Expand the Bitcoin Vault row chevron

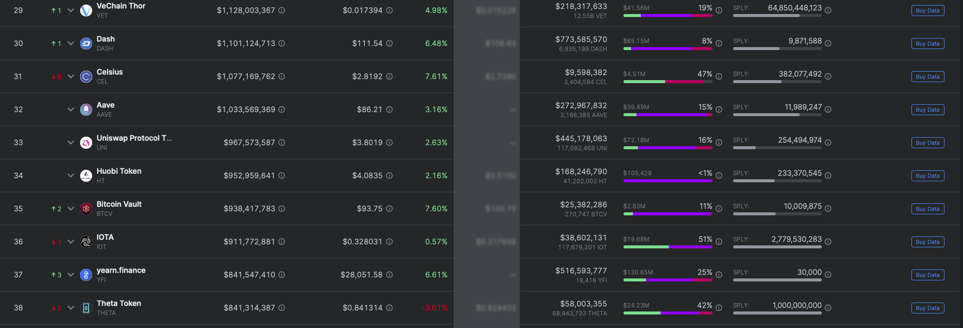(x=71, y=209)
